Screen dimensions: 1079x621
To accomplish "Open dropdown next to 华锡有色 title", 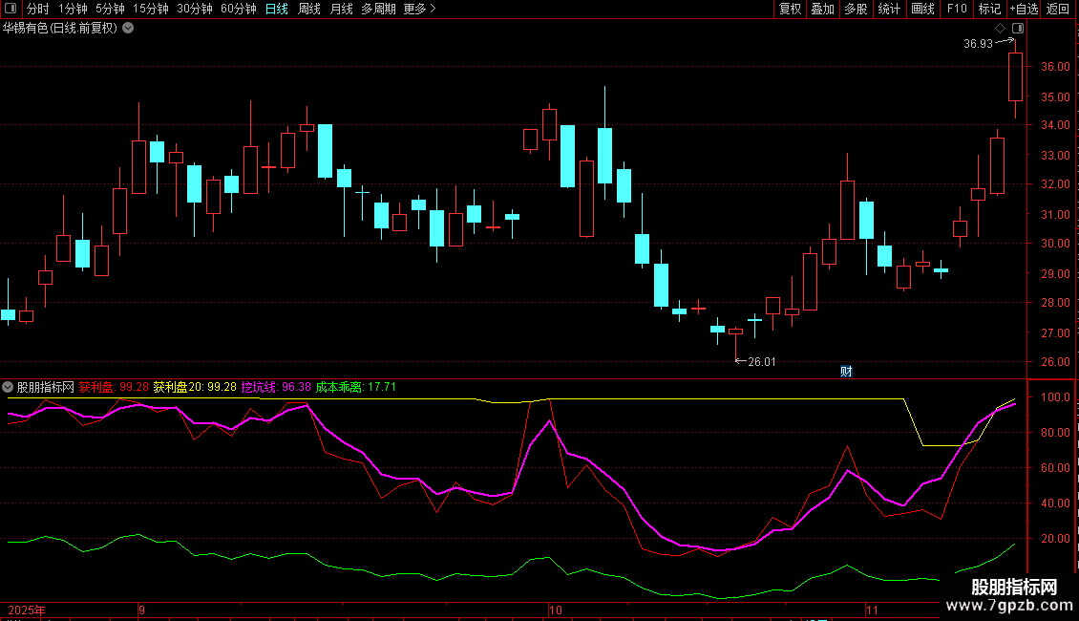I will click(x=128, y=29).
